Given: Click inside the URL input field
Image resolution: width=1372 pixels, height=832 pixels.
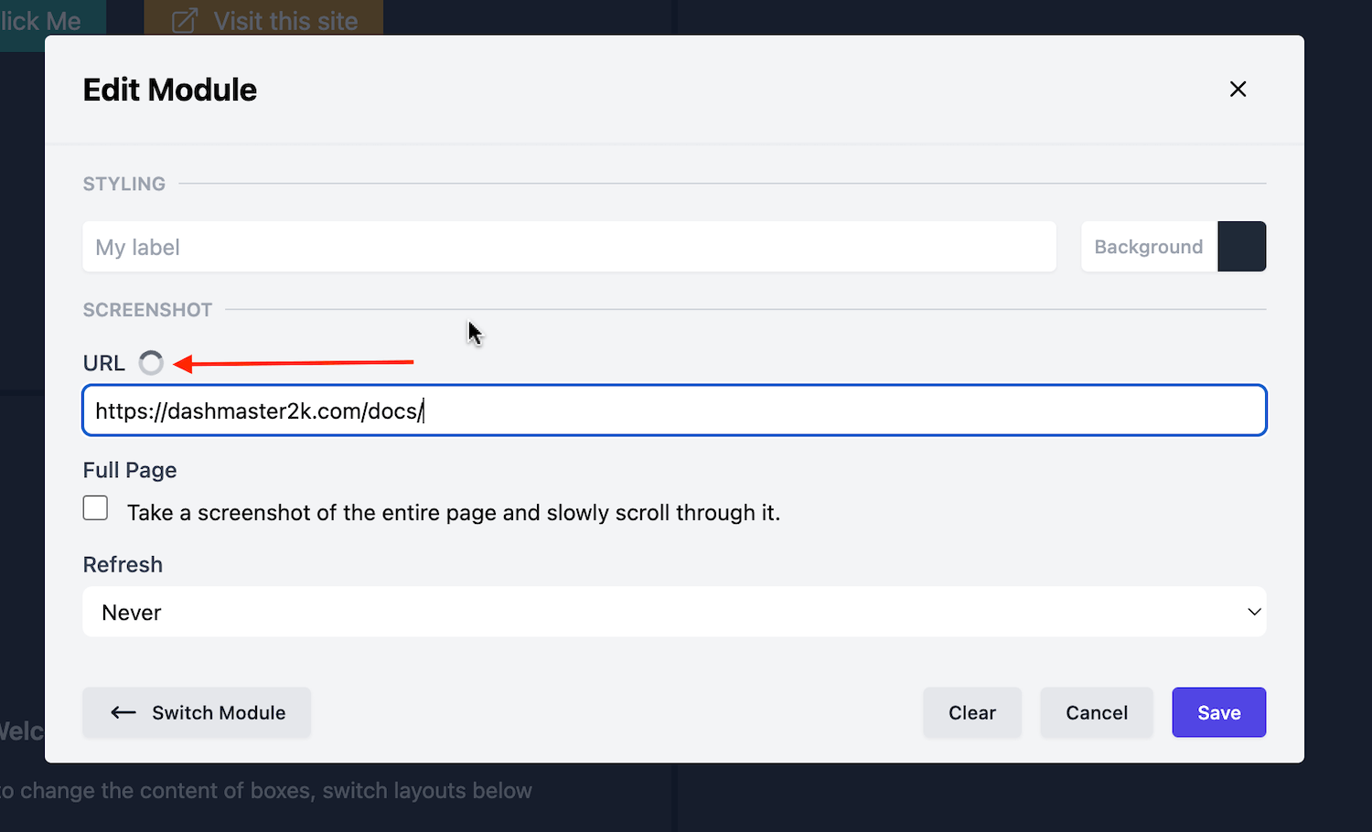Looking at the screenshot, I should [x=673, y=411].
